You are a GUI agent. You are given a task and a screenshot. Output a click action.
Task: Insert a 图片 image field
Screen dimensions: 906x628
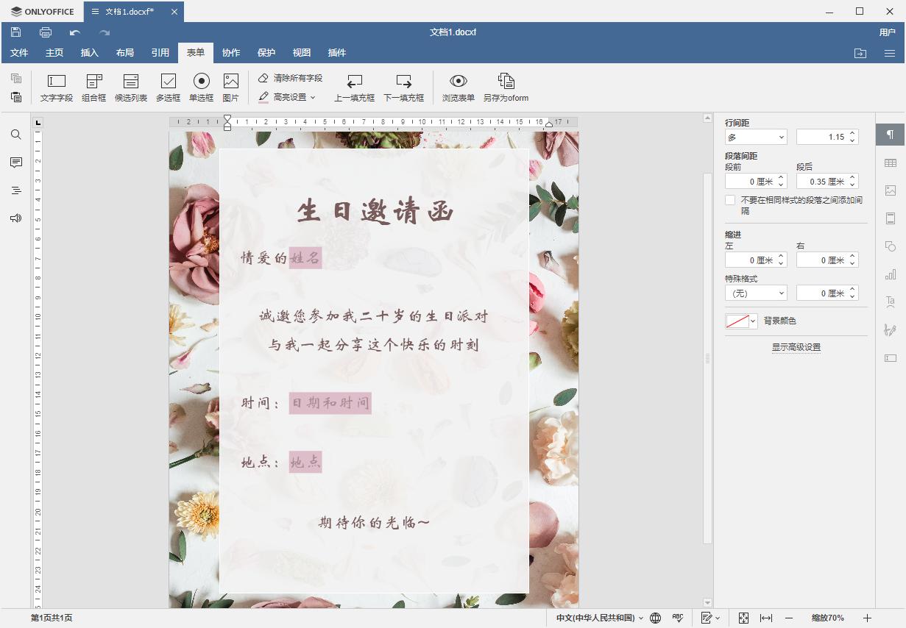(232, 87)
